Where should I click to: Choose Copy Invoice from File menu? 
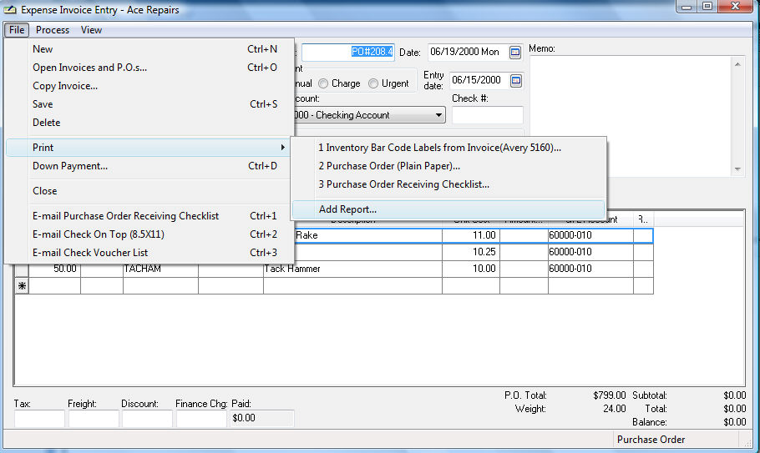(x=65, y=86)
